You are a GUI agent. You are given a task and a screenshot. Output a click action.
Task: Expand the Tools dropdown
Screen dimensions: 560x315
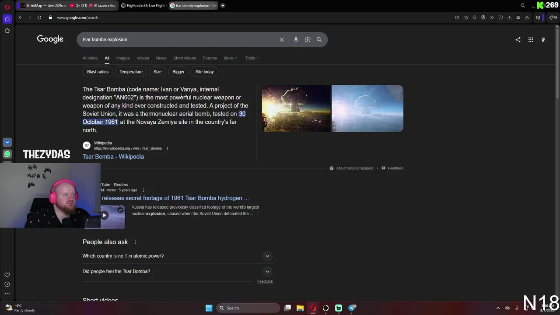252,58
